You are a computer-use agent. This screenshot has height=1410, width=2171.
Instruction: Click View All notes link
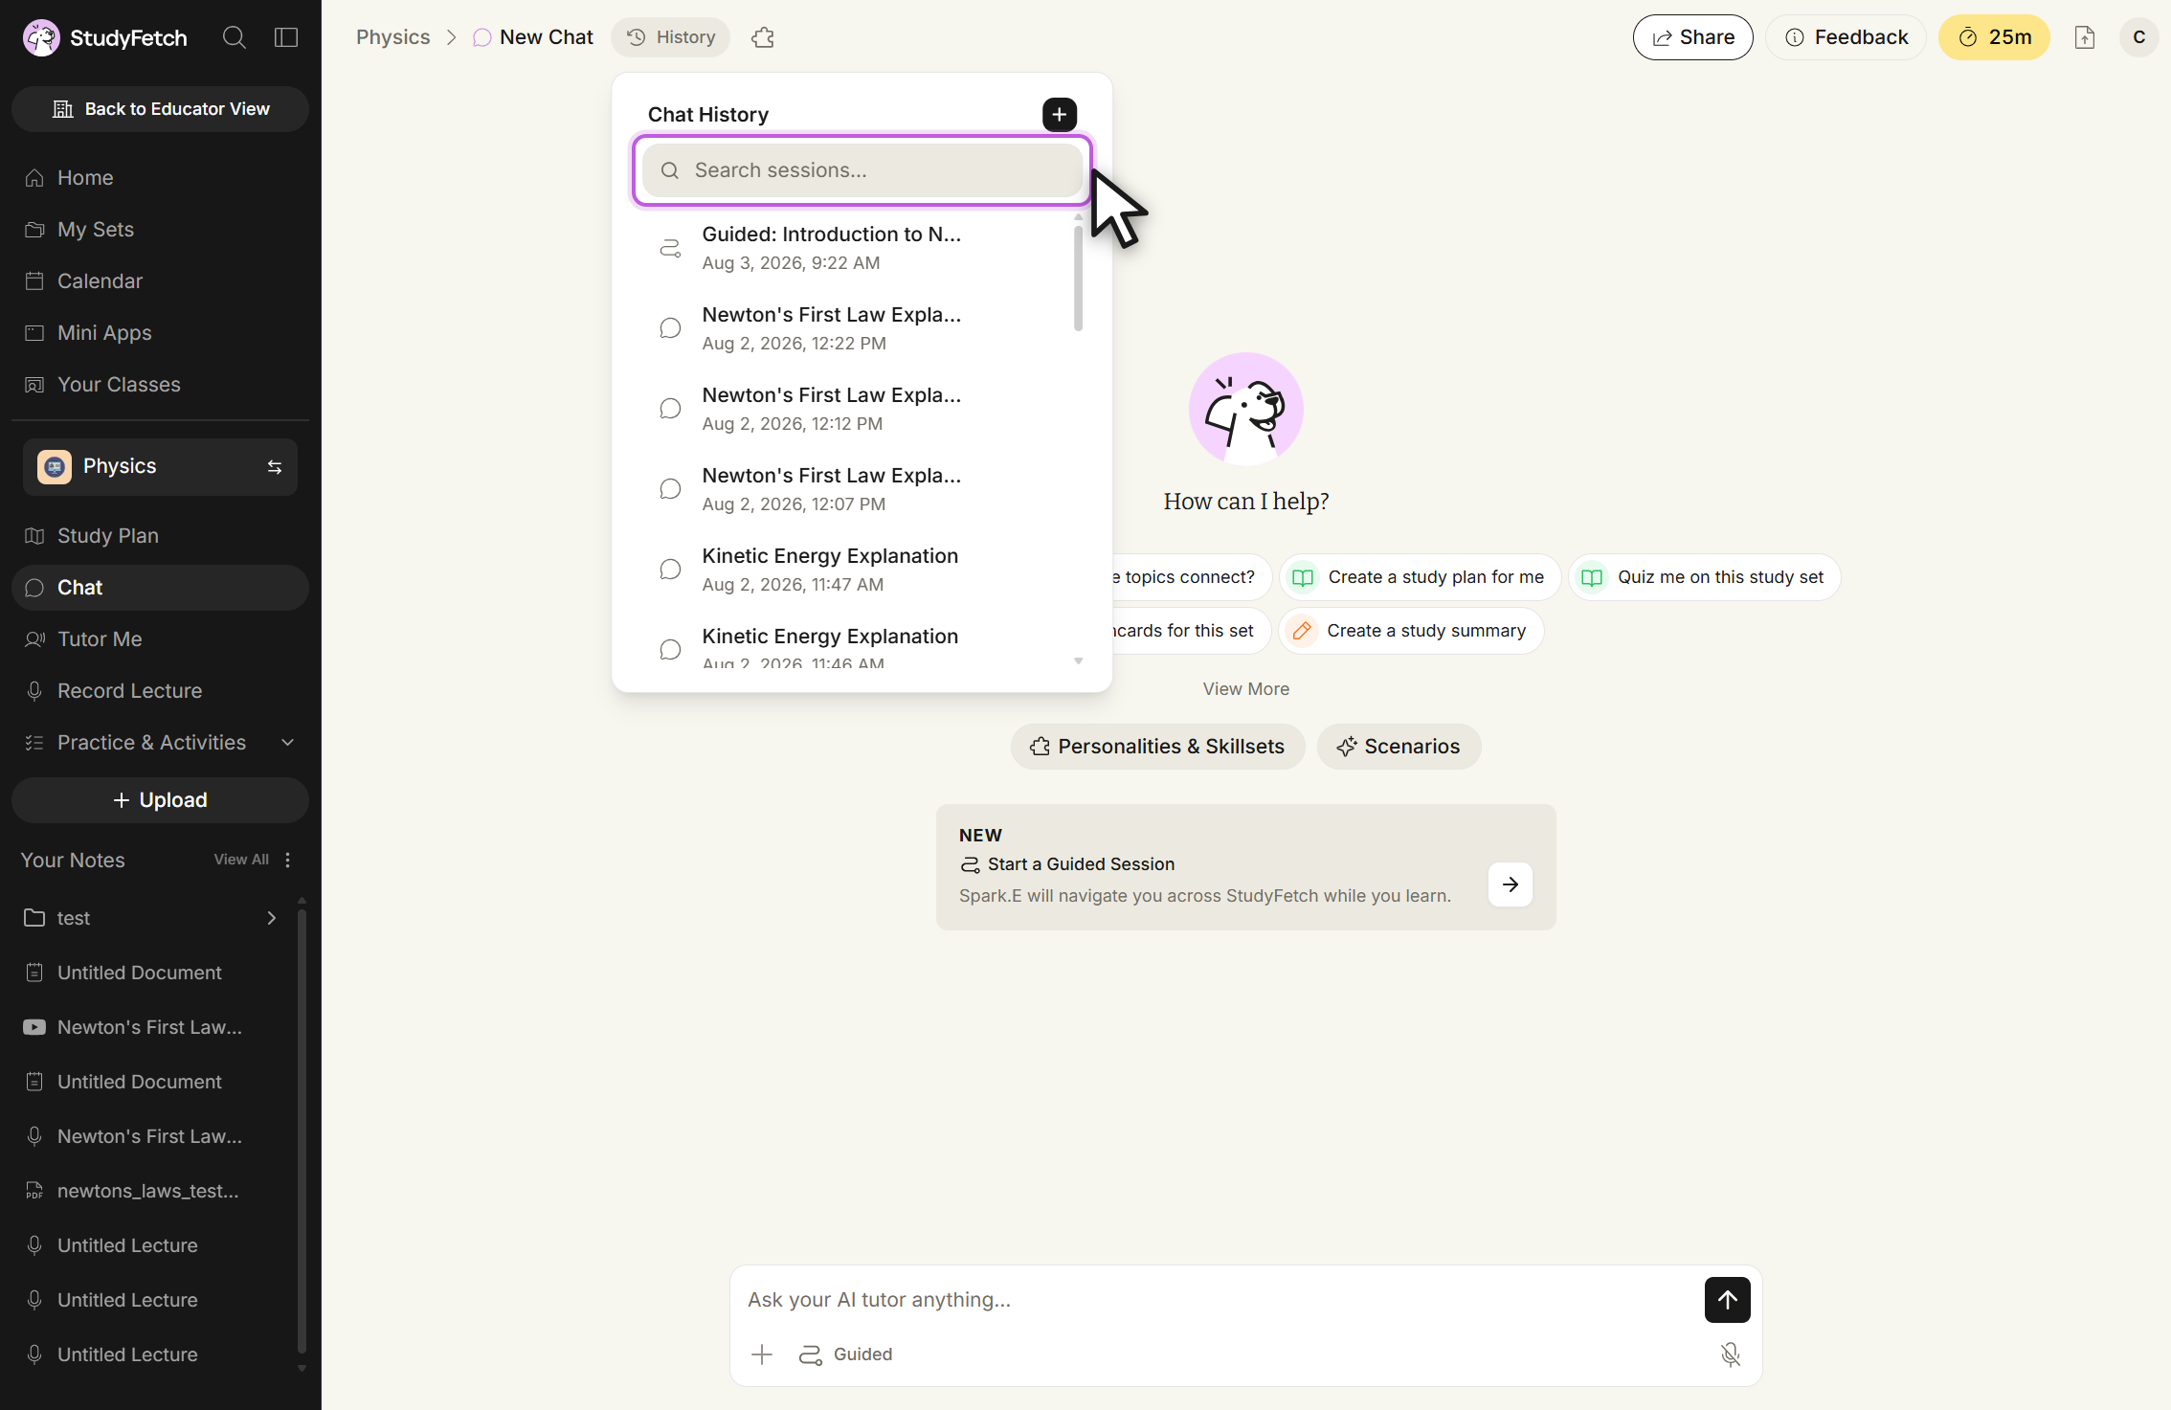tap(241, 860)
